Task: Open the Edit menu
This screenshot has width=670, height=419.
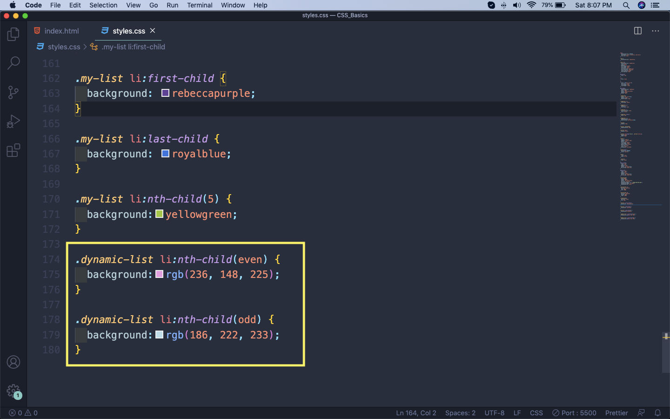Action: (75, 5)
